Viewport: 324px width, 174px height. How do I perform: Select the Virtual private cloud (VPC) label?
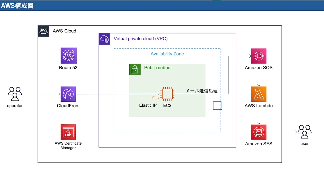click(x=141, y=39)
